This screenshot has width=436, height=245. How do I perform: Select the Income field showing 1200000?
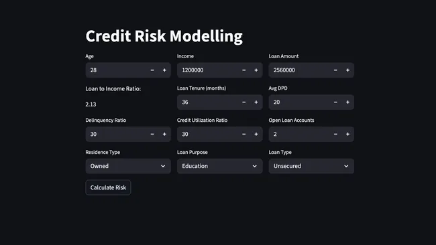207,70
